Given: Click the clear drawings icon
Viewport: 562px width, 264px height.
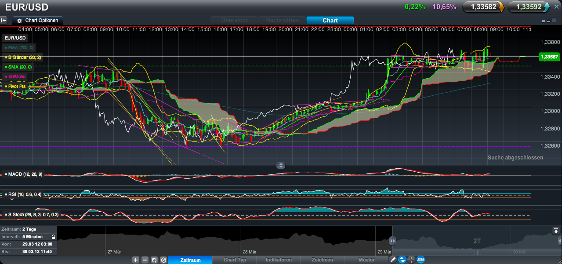Looking at the screenshot, I should [x=163, y=260].
